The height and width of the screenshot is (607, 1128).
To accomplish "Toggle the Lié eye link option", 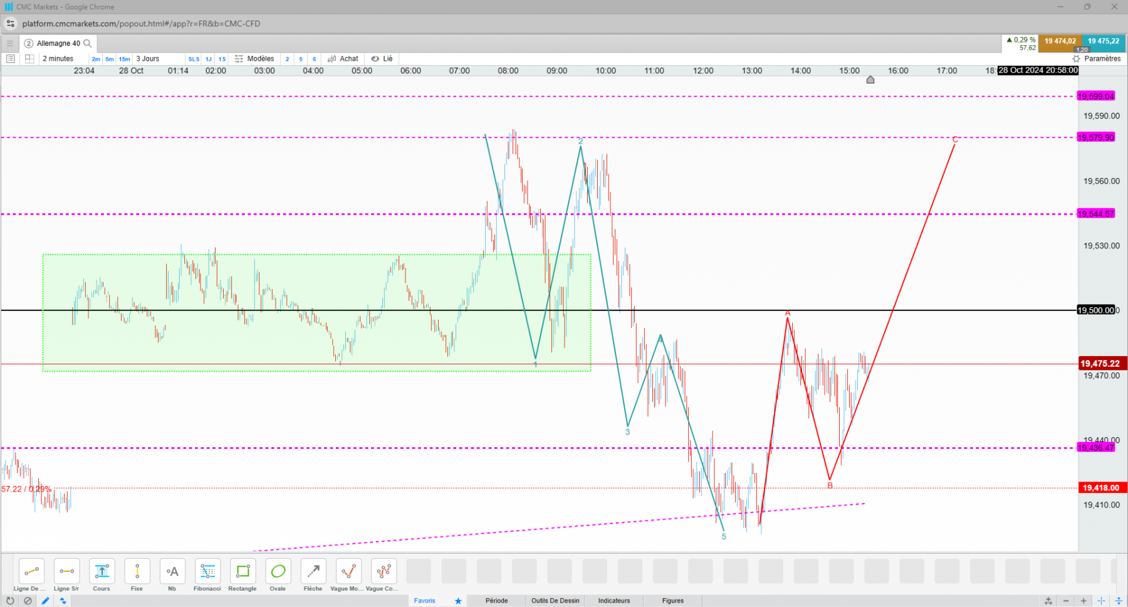I will 382,58.
